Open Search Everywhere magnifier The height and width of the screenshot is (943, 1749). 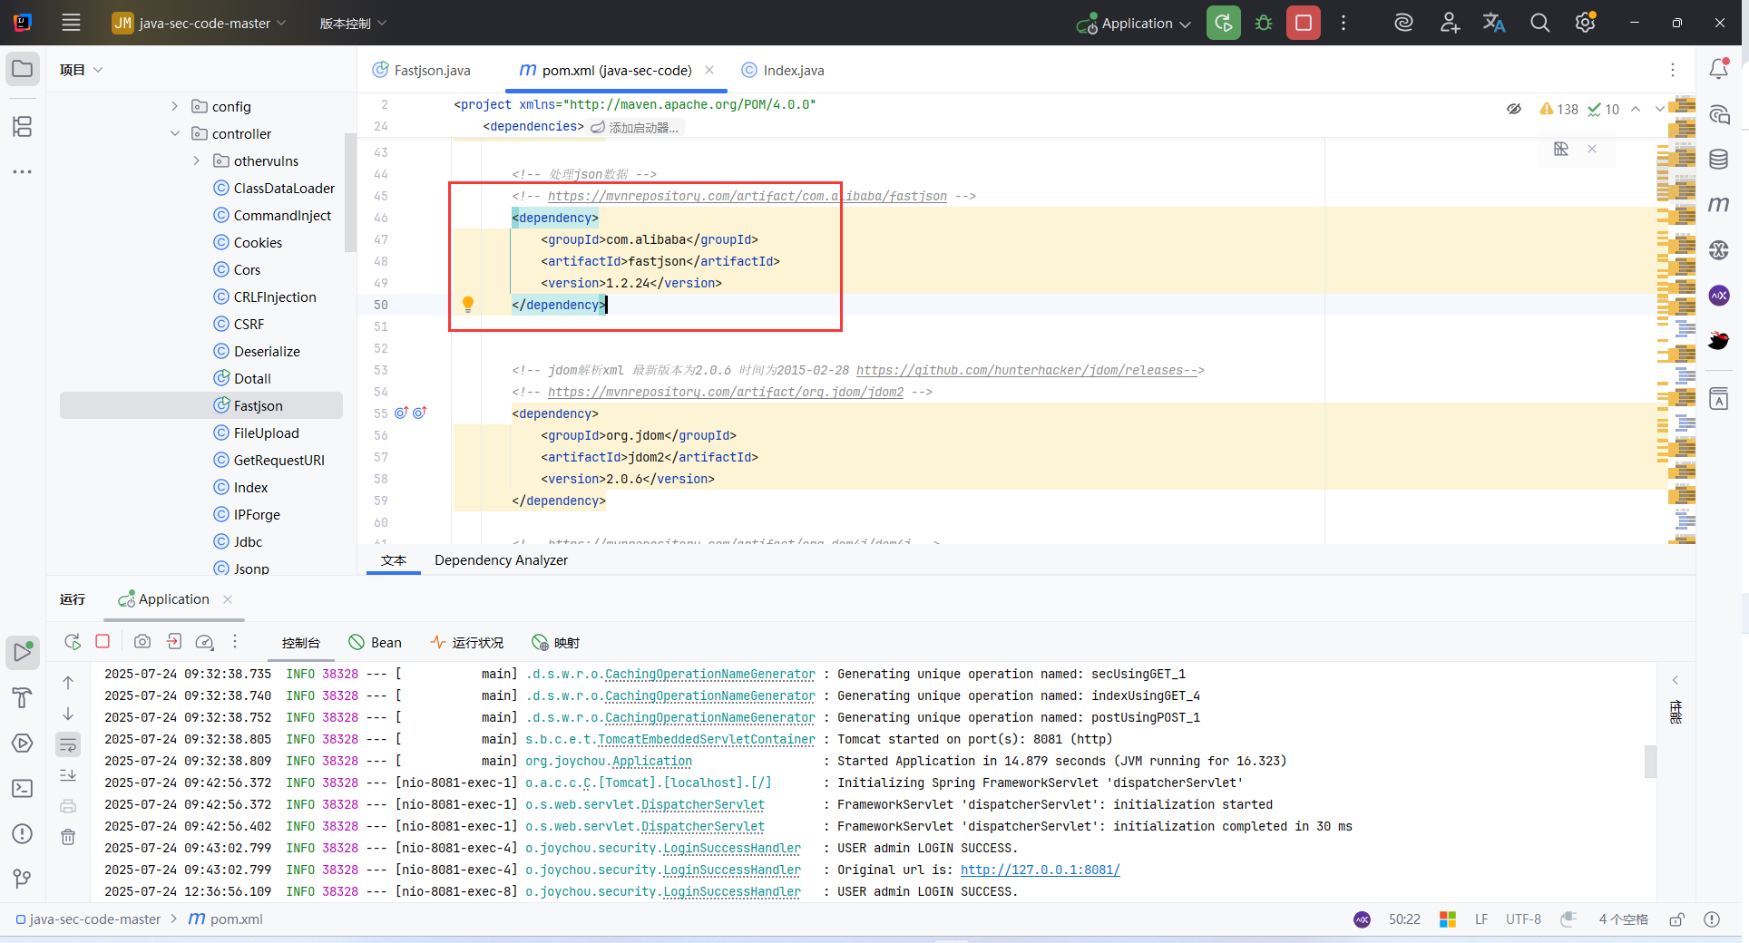(x=1539, y=23)
